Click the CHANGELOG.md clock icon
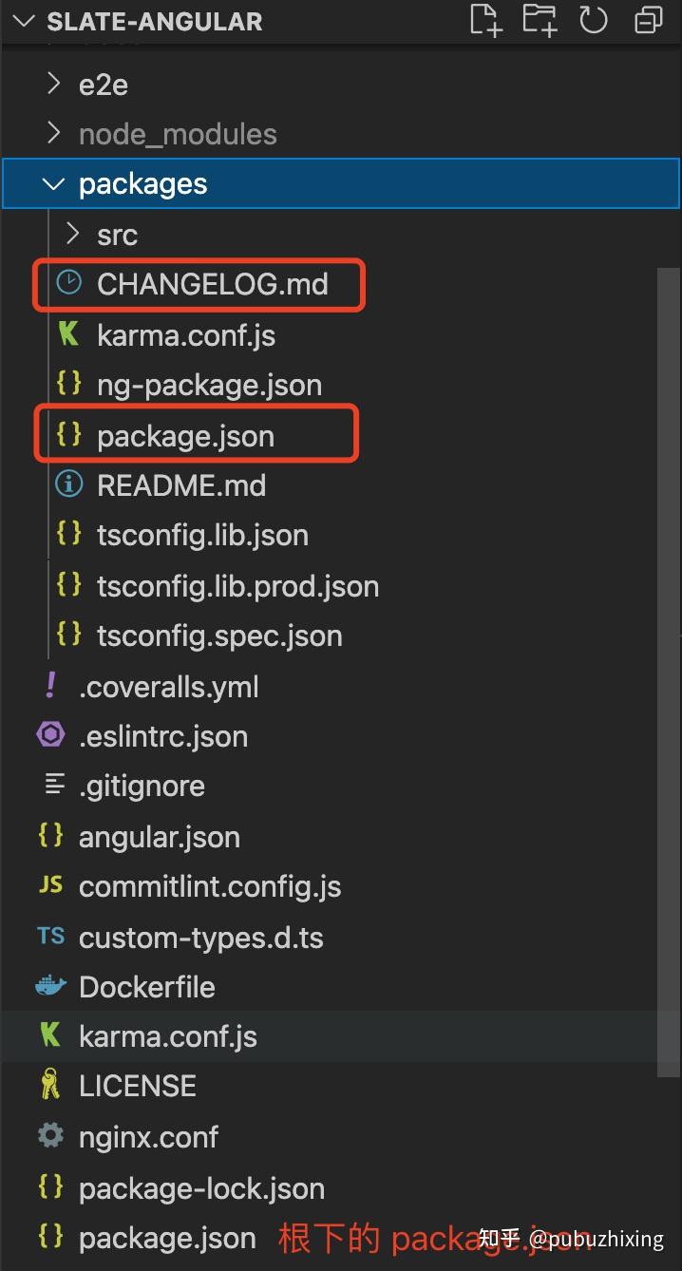The height and width of the screenshot is (1271, 682). click(69, 282)
